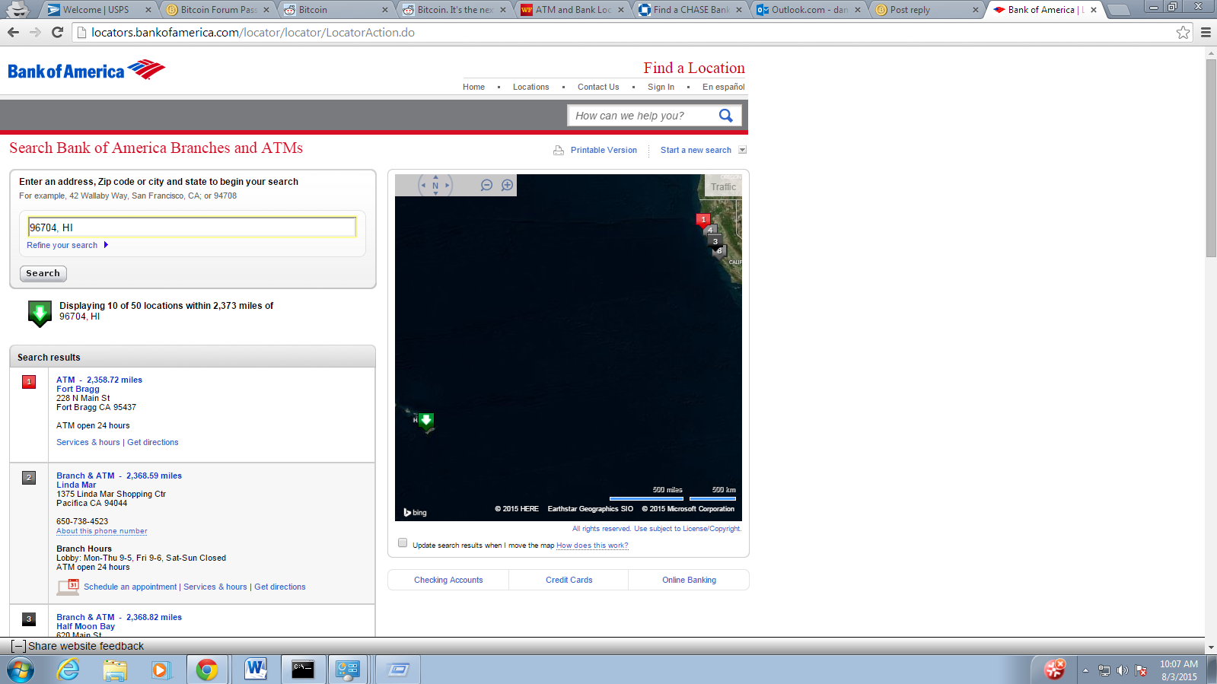Toggle the Traffic overlay on map
Viewport: 1217px width, 684px height.
pyautogui.click(x=723, y=186)
